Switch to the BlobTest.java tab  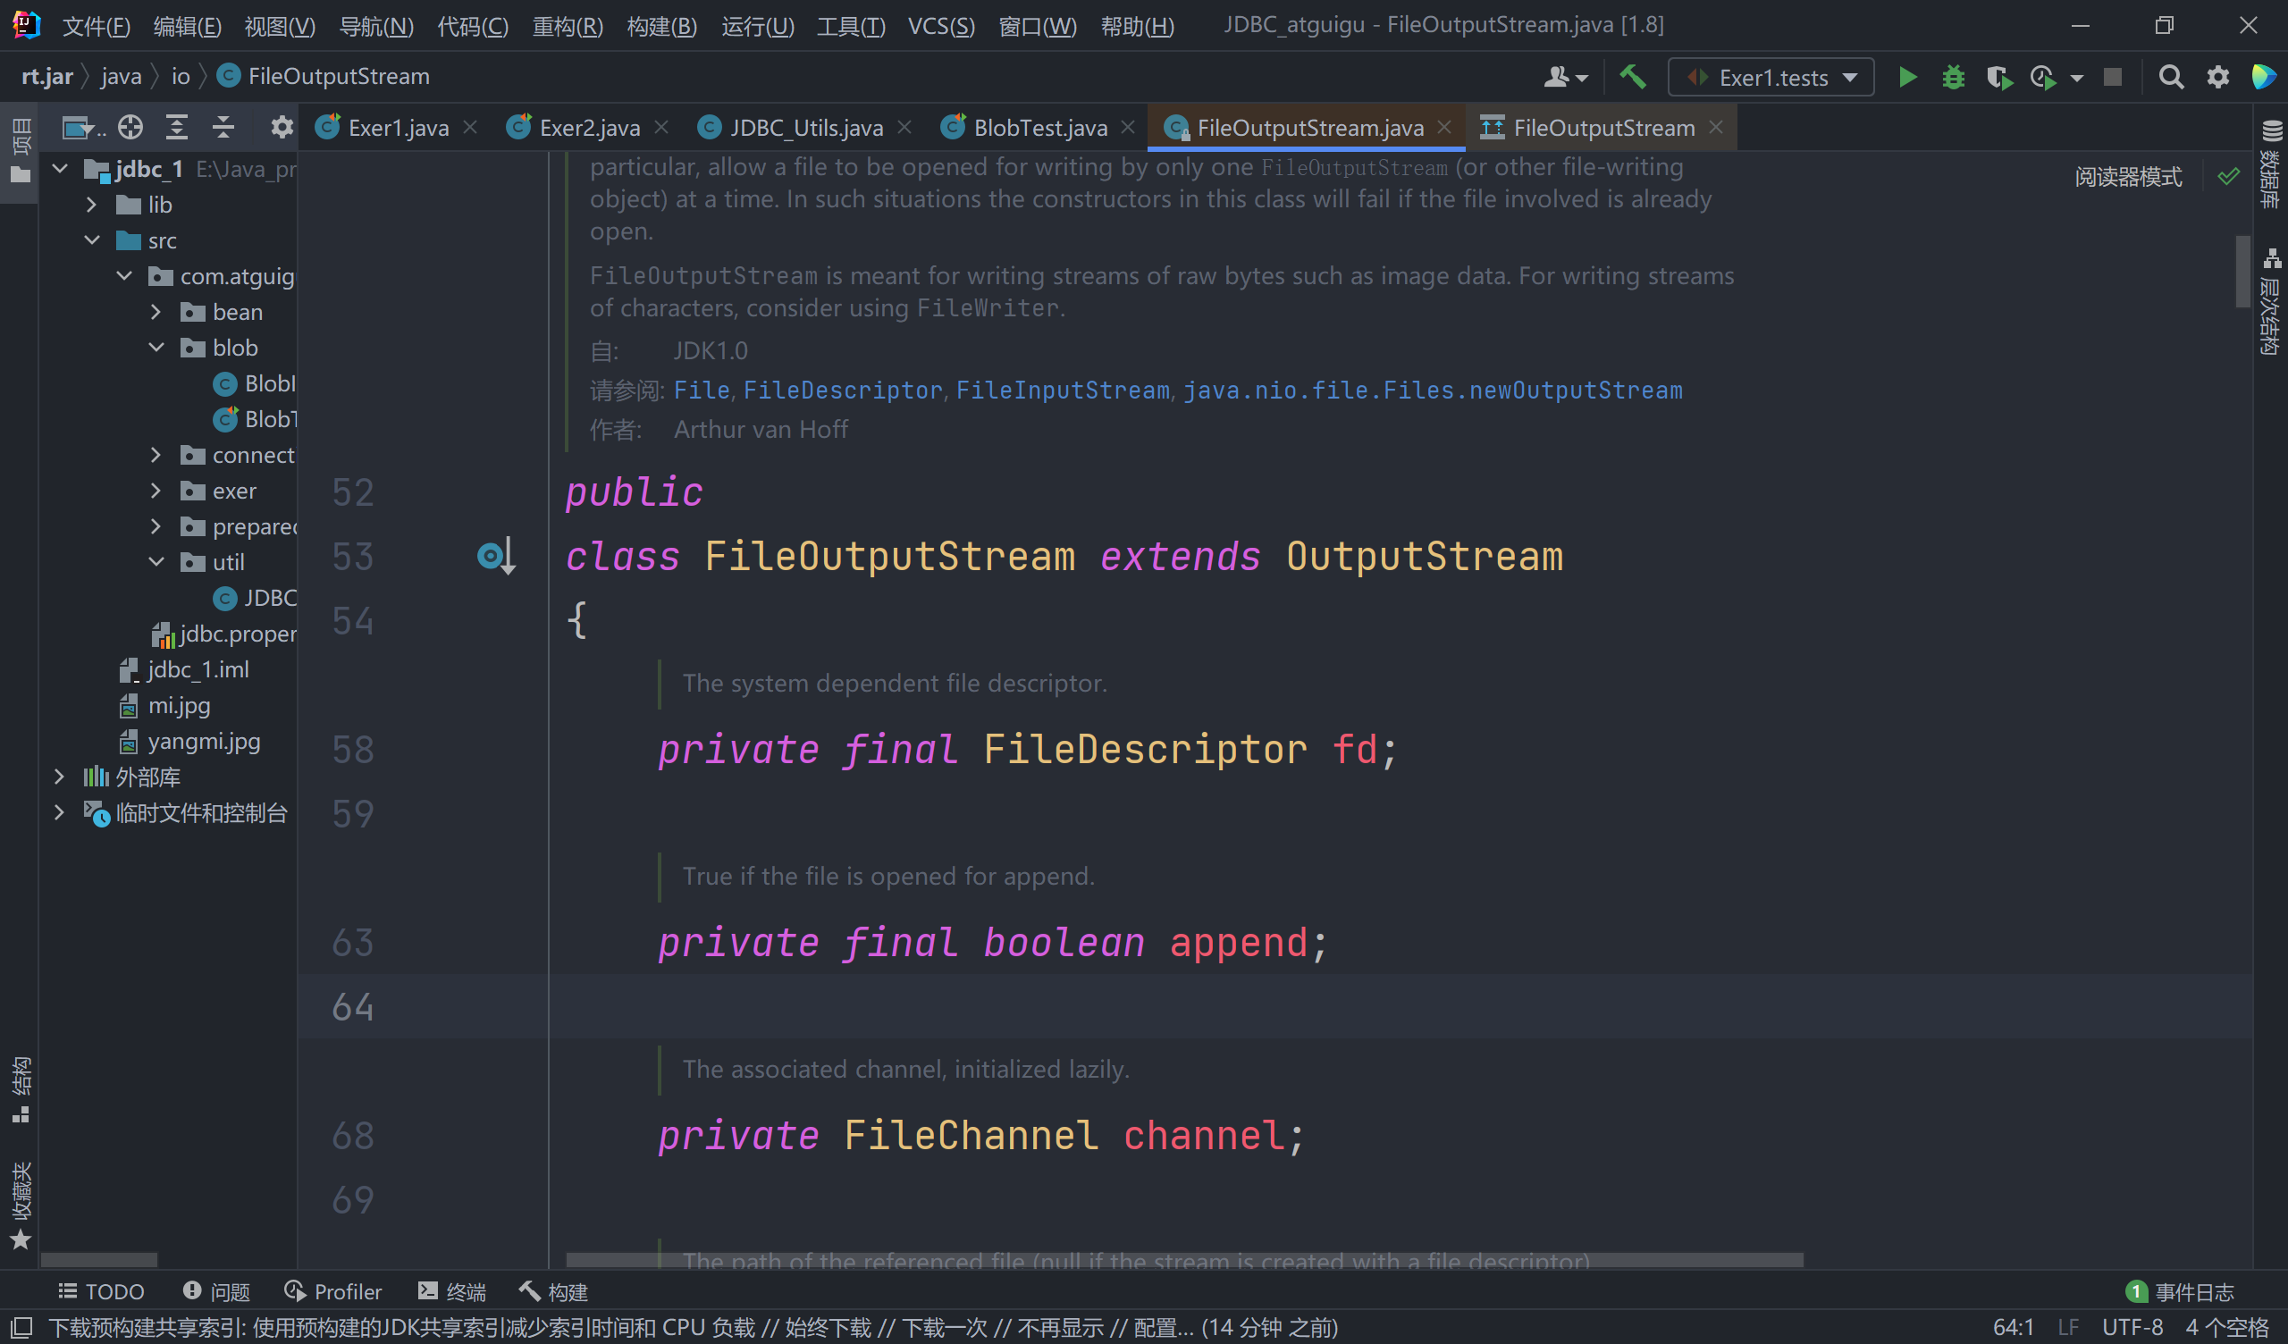[x=1039, y=128]
